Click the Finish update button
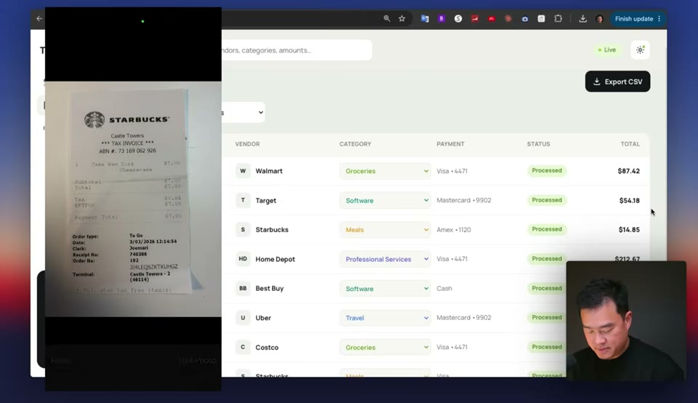 pyautogui.click(x=637, y=19)
